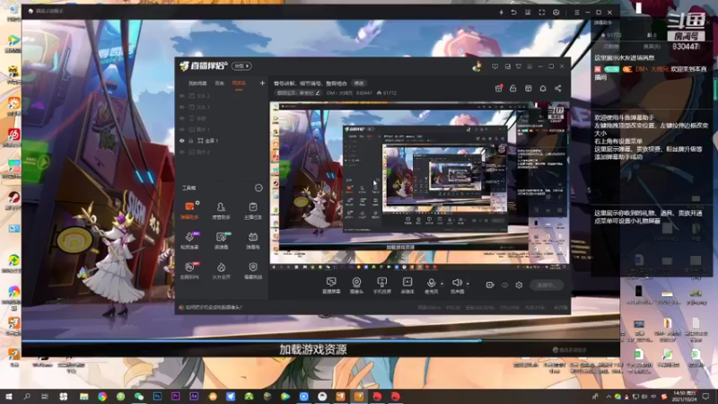Screen dimensions: 718x404
Task: Toggle the preview eye icon in bottom bar
Action: (x=504, y=285)
